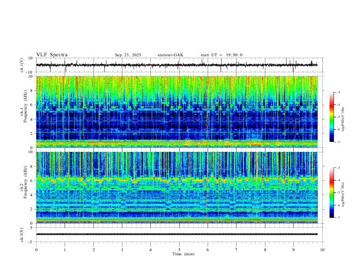This screenshot has height=280, width=363.
Task: Click the "1" tick on the Time axis
Action: 65,250
